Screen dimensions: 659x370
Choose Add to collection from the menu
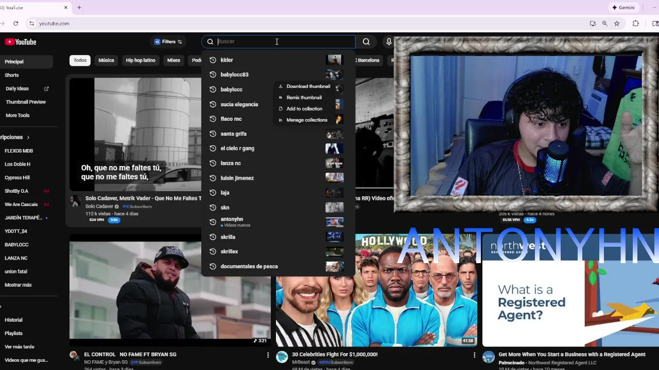(x=304, y=109)
